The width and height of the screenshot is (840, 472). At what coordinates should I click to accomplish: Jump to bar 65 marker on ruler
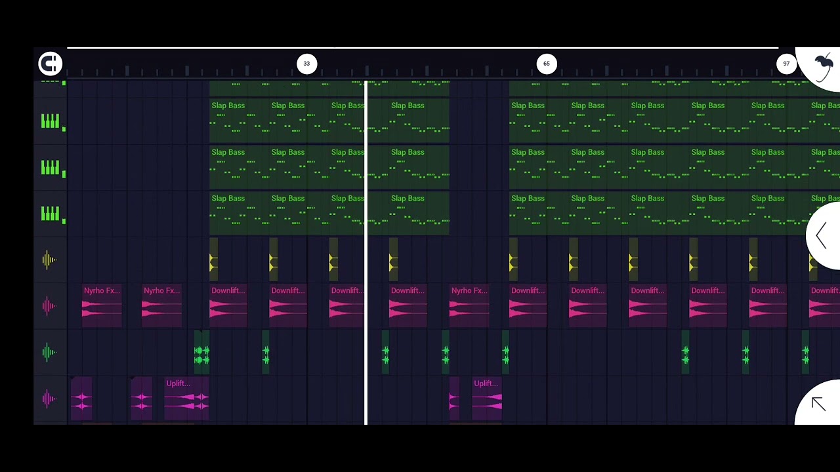click(x=546, y=64)
